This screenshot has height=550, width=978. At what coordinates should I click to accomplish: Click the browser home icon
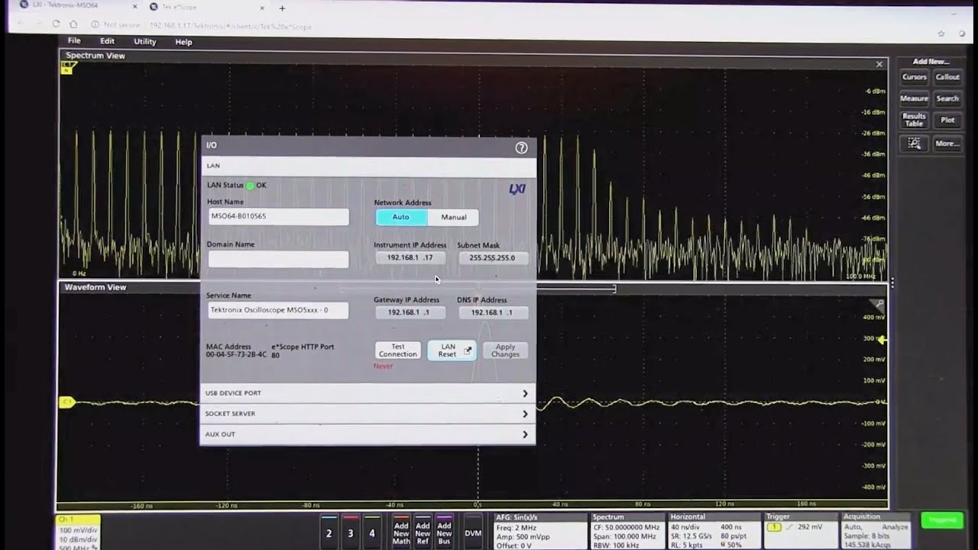(73, 24)
